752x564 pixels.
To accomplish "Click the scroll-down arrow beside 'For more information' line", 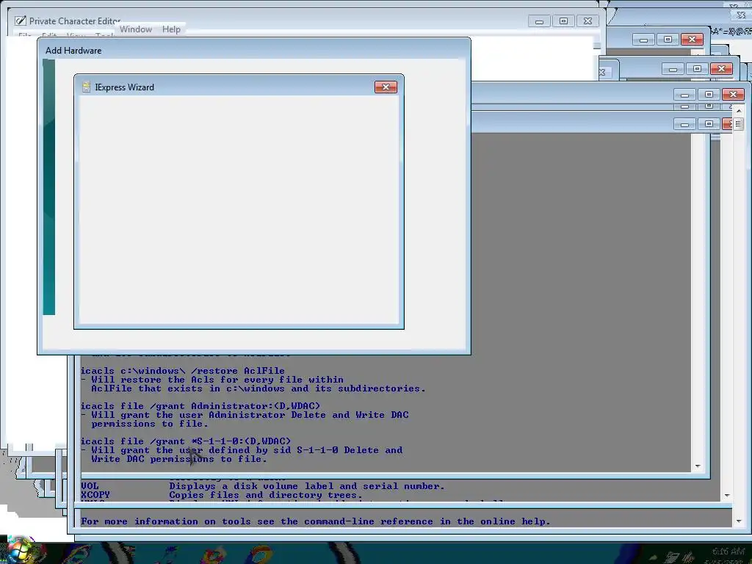I will point(739,521).
